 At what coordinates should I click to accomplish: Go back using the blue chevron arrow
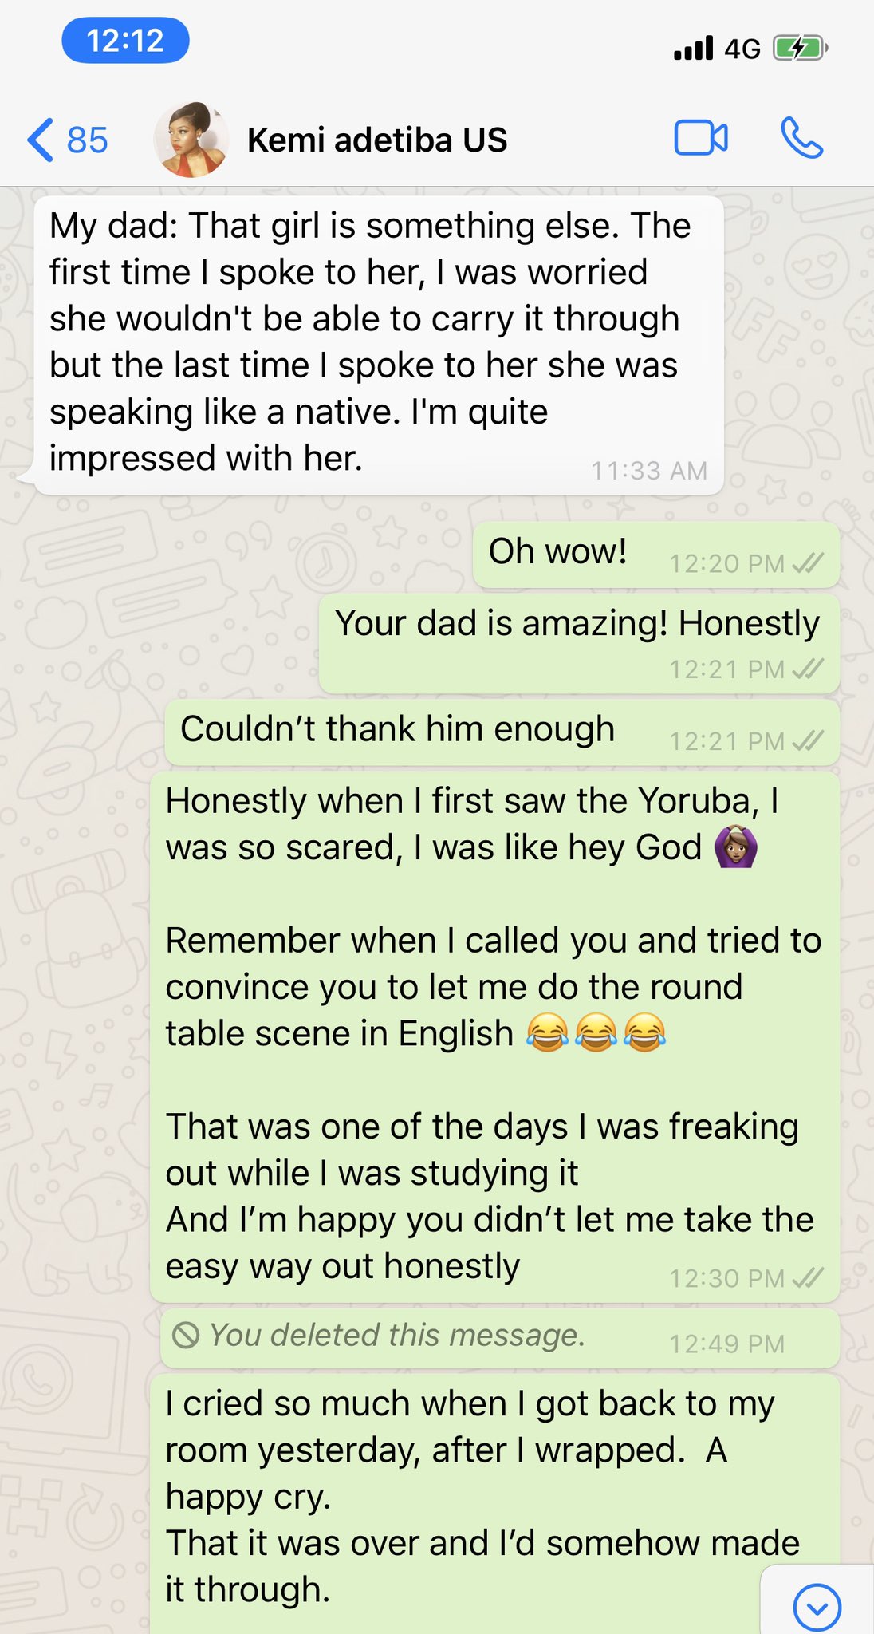[x=40, y=140]
